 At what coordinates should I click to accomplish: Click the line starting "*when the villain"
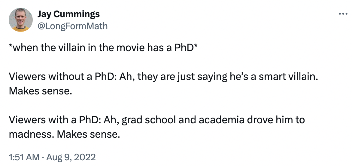(x=103, y=48)
